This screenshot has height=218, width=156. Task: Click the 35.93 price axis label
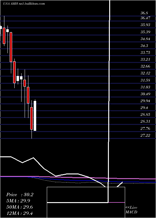pos(145,25)
